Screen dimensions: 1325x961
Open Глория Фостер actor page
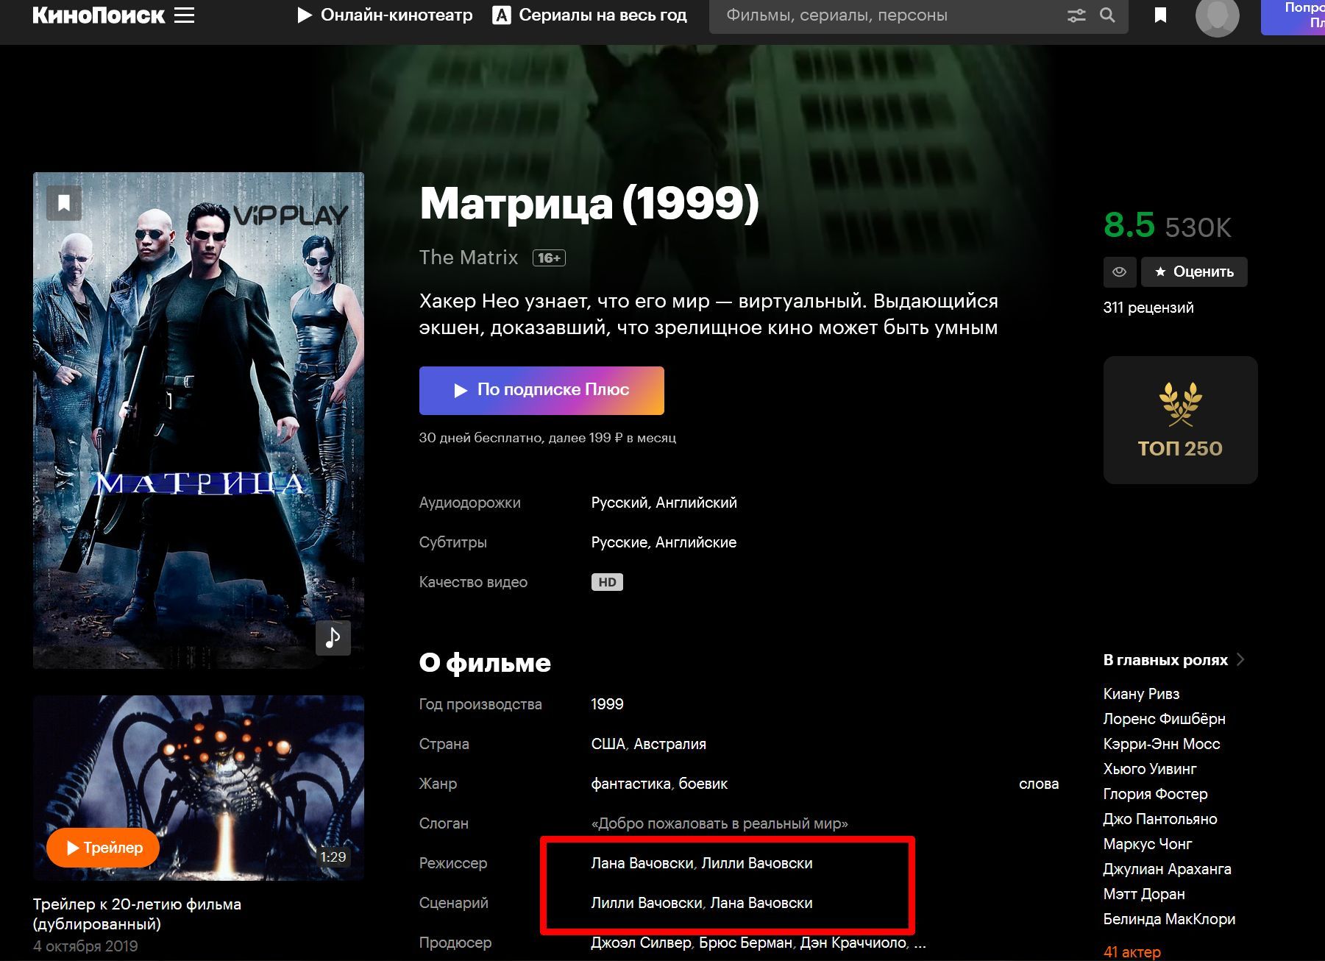click(1155, 794)
